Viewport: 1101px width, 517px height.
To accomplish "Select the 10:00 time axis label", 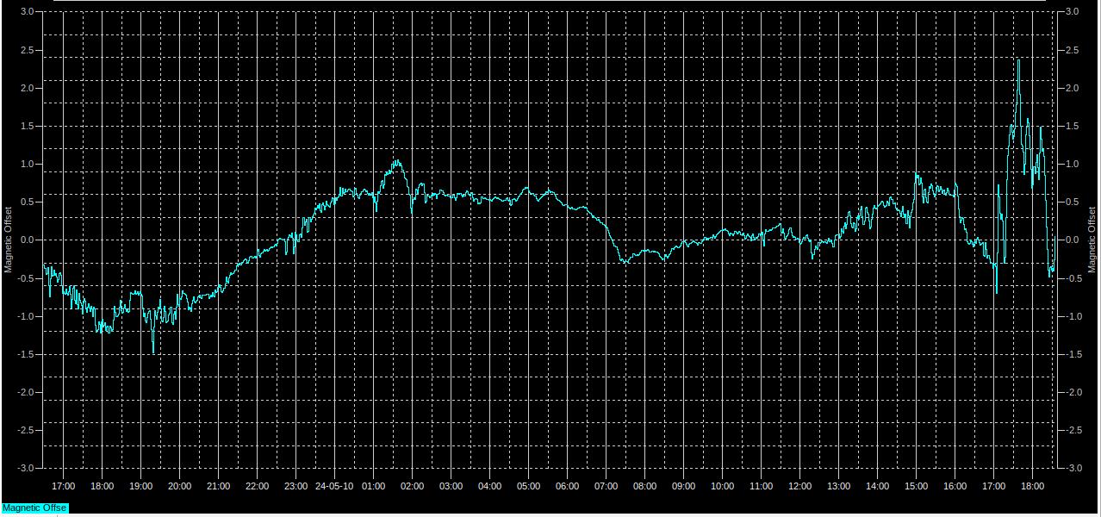I will (x=723, y=486).
